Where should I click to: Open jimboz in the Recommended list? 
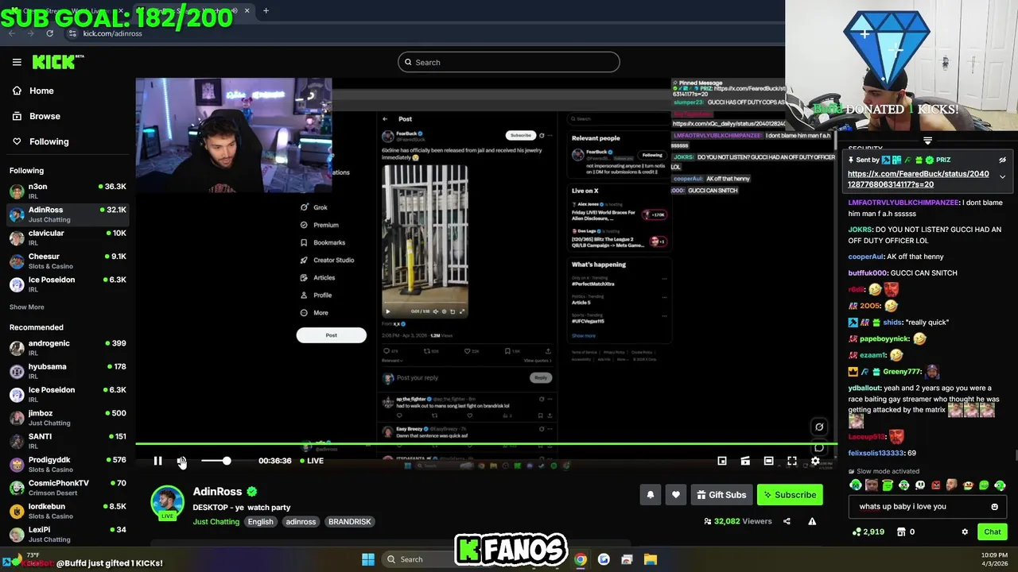pos(68,418)
